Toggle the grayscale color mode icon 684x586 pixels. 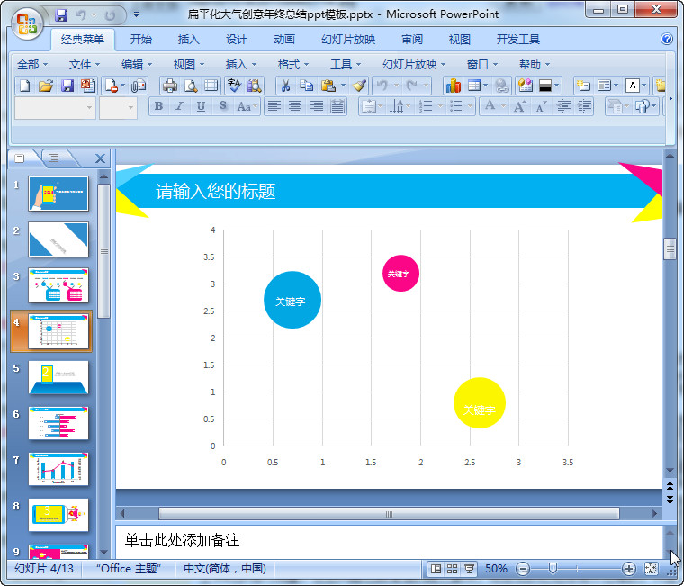click(x=544, y=86)
